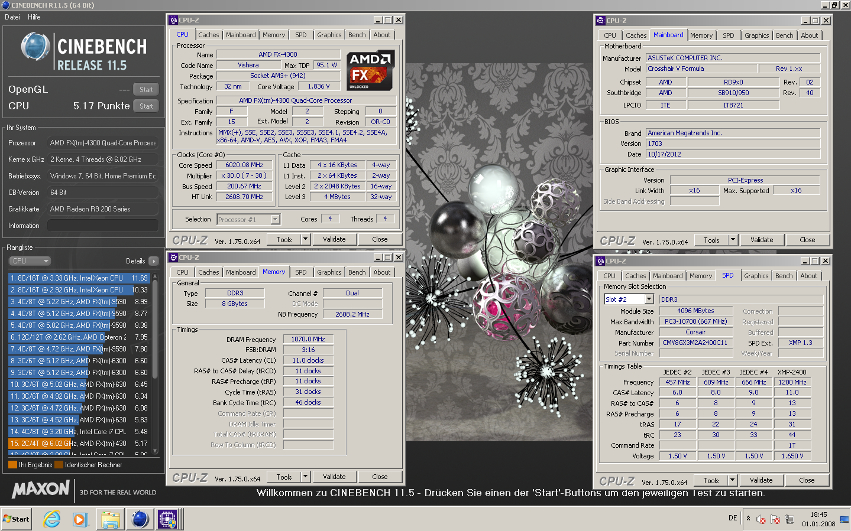The width and height of the screenshot is (851, 531).
Task: Open Windows Explorer folder icon in taskbar
Action: pyautogui.click(x=110, y=519)
